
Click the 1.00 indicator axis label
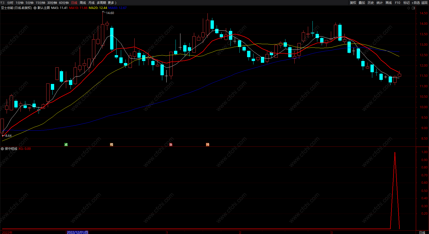[x=424, y=152]
